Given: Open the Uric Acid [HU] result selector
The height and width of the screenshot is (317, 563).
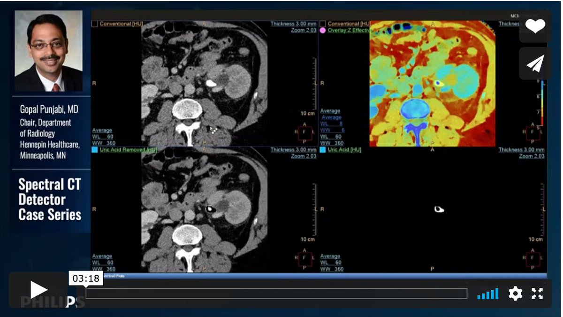Looking at the screenshot, I should [344, 150].
